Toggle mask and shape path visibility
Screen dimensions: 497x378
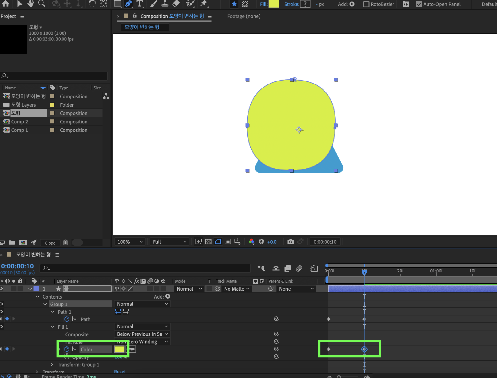click(218, 242)
